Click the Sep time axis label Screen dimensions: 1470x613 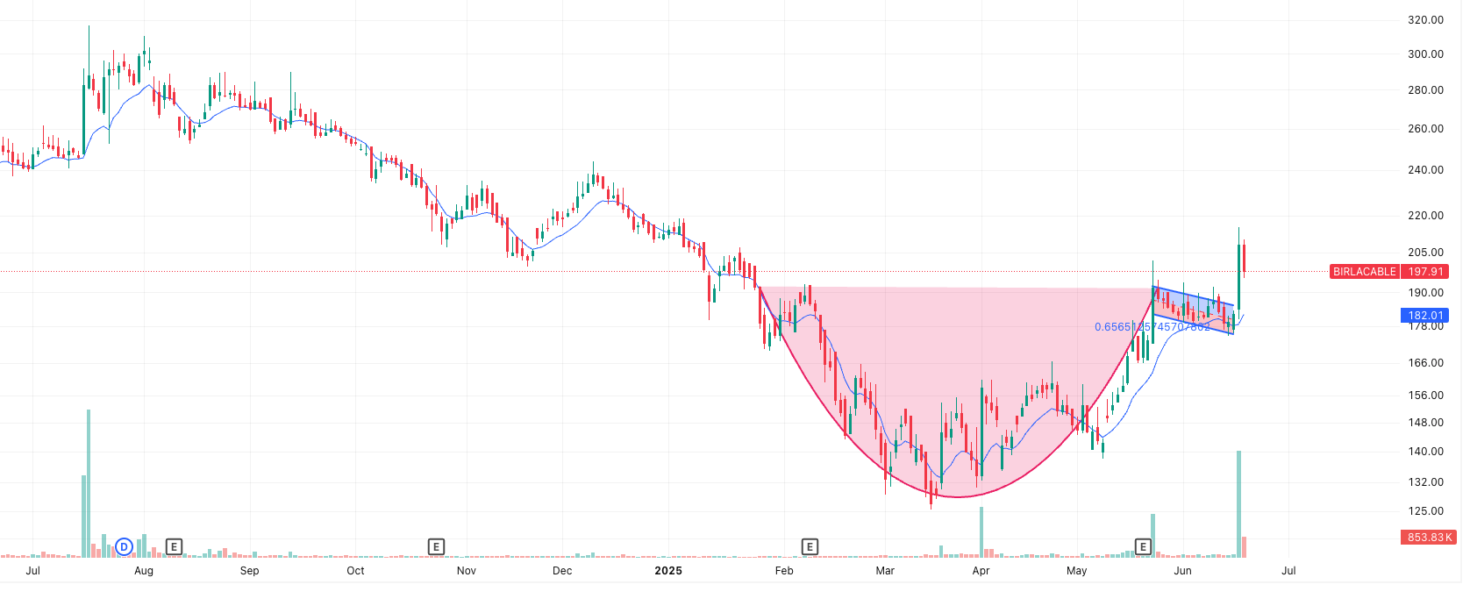250,571
